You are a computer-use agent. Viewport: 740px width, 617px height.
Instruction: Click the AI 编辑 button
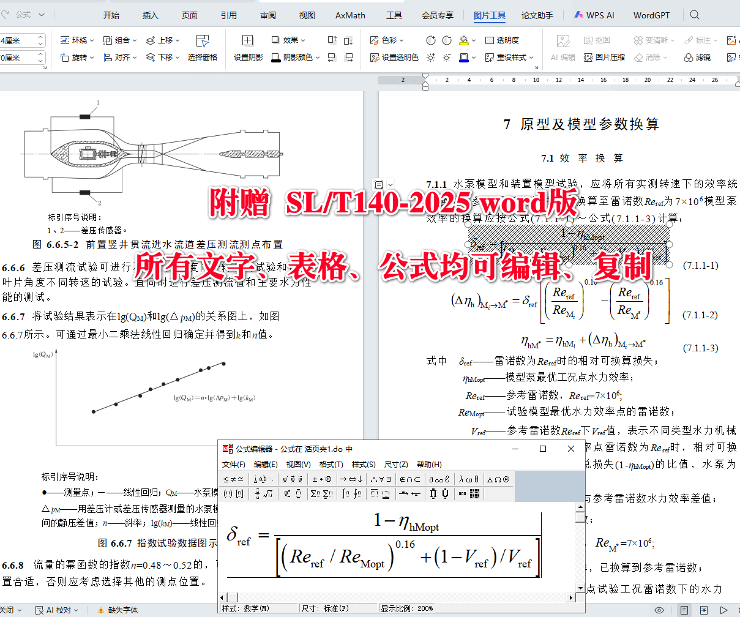click(563, 48)
